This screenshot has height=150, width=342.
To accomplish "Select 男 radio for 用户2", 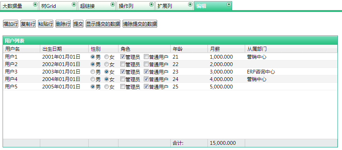I will click(93, 65).
